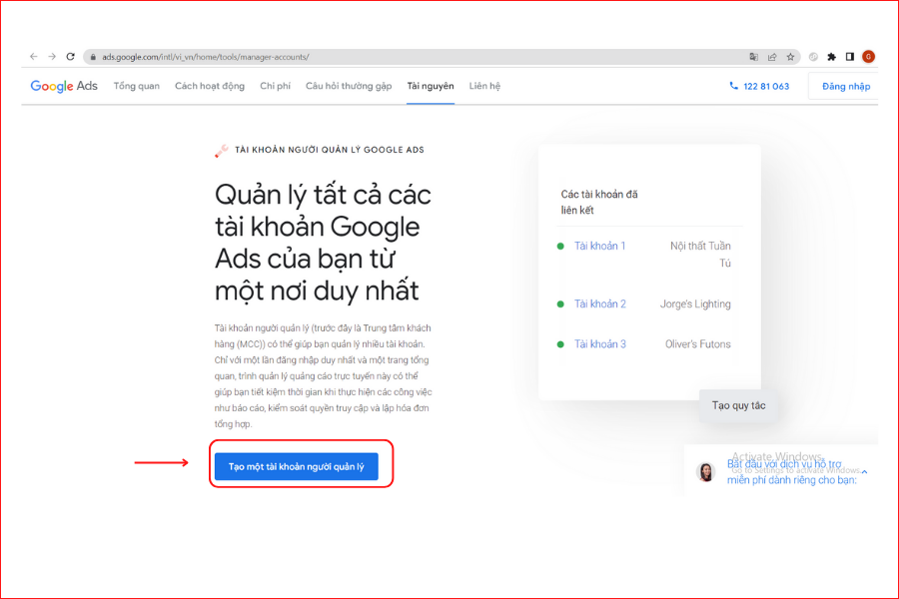Viewport: 899px width, 599px height.
Task: Click Tạo một tài khoản người quản lý button
Action: coord(297,466)
